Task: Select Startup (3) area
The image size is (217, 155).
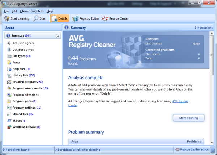Action: click(x=20, y=121)
